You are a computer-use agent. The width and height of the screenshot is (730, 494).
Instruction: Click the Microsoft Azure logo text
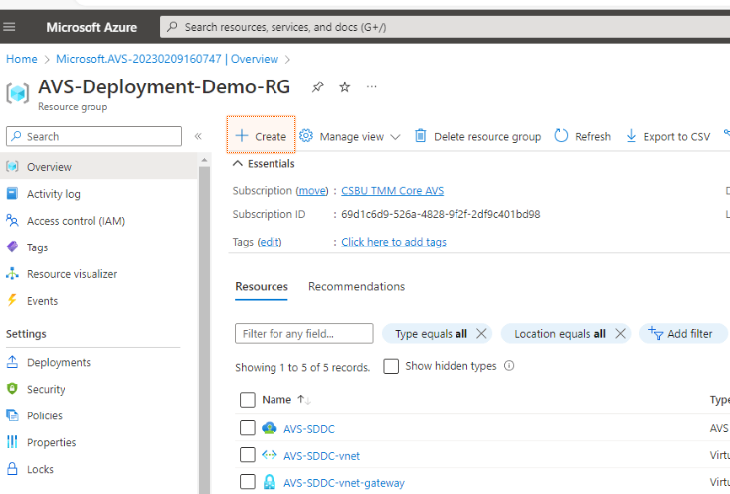(91, 27)
